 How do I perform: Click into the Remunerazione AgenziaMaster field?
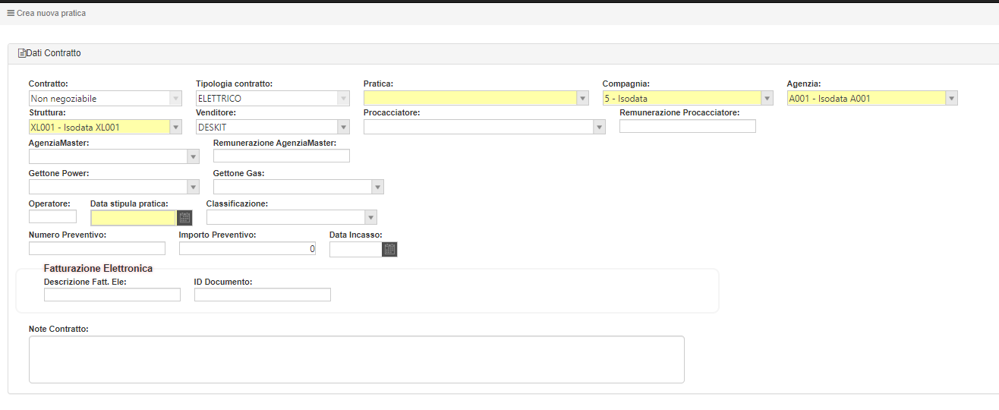282,156
